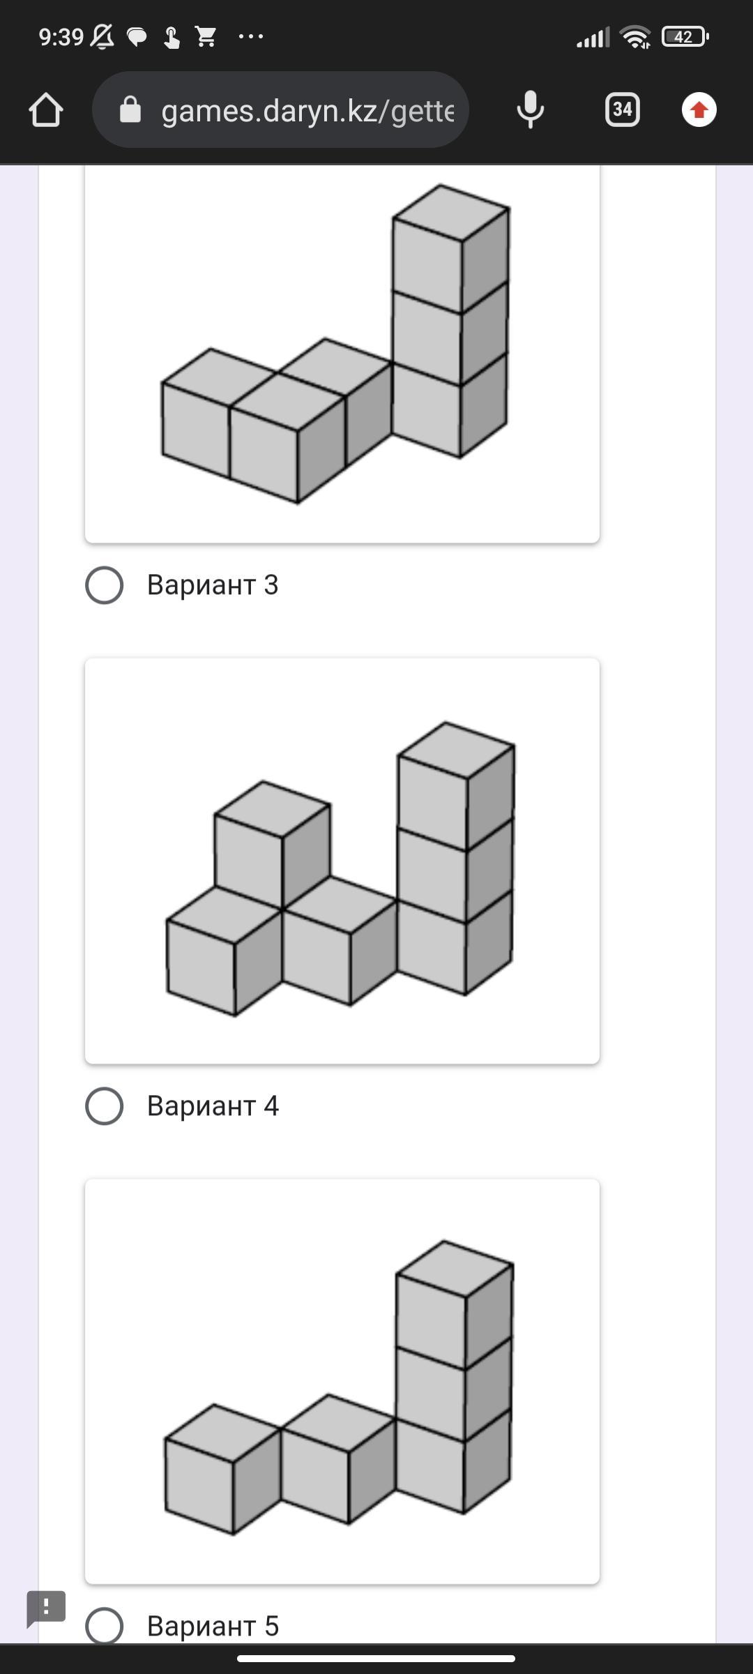Tap the bottom navigation gesture bar
Image resolution: width=753 pixels, height=1674 pixels.
point(376,1658)
